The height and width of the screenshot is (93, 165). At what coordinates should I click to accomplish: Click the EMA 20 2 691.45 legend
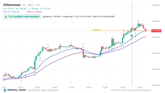click(x=11, y=12)
